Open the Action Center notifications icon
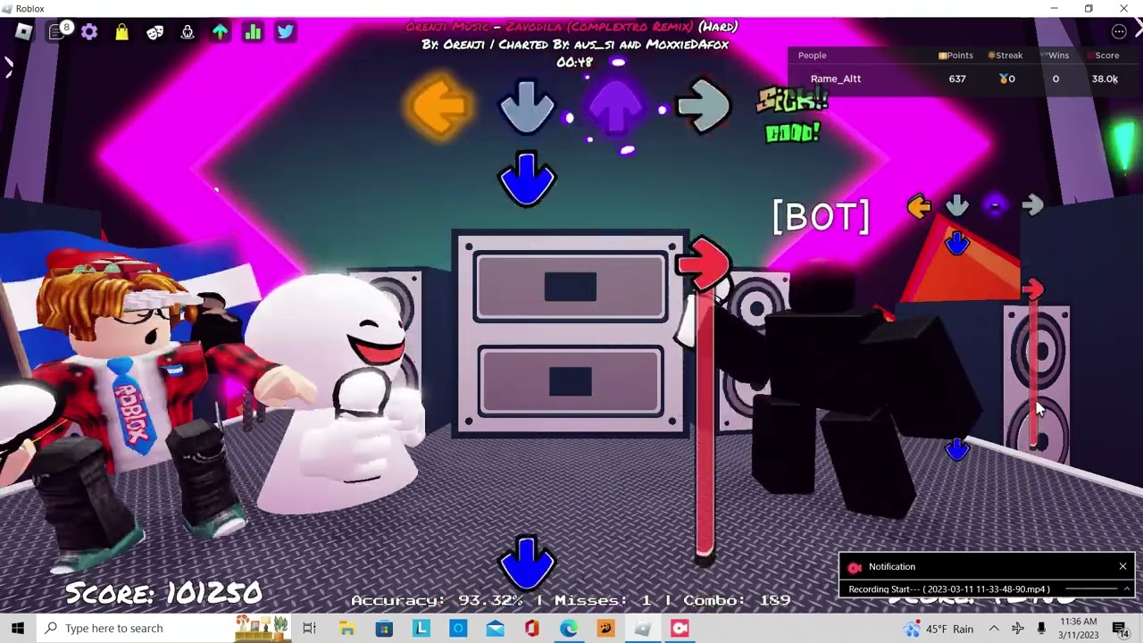 click(x=1120, y=629)
